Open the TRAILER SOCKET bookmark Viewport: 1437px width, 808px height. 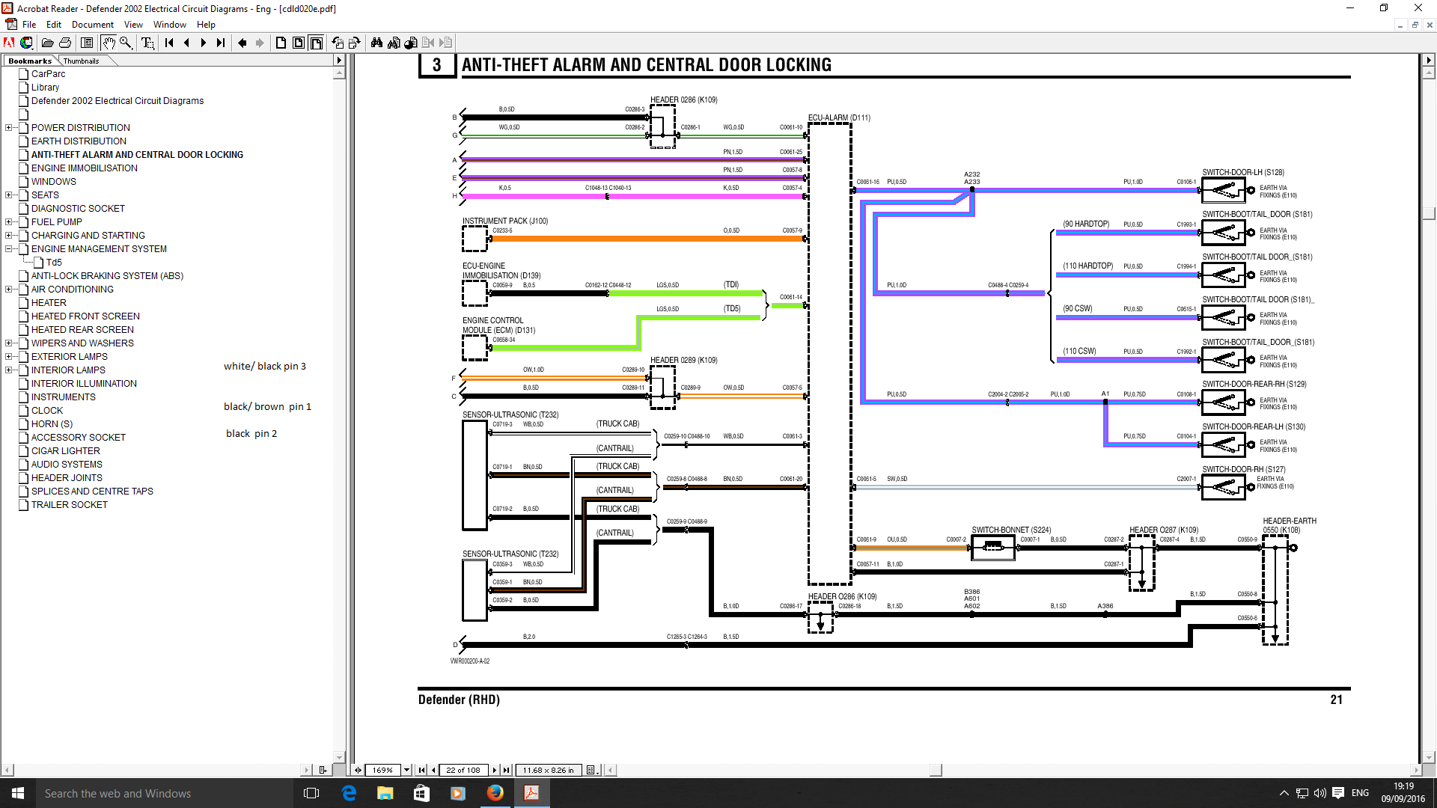pyautogui.click(x=70, y=505)
